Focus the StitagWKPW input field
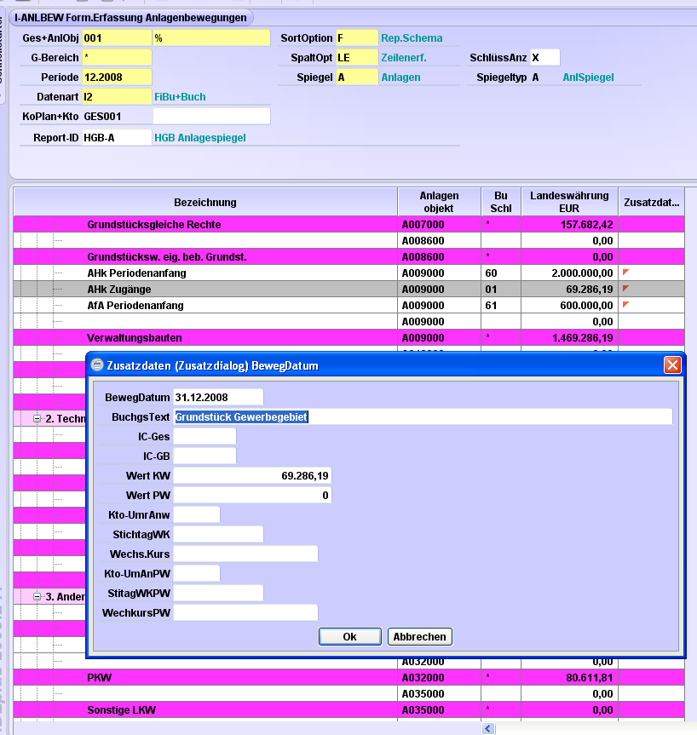Viewport: 697px width, 735px height. tap(218, 593)
